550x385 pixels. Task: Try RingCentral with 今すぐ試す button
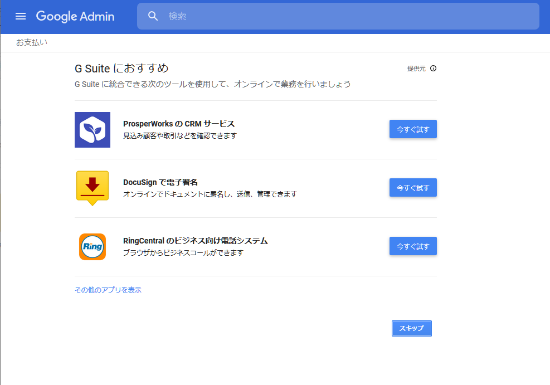413,246
